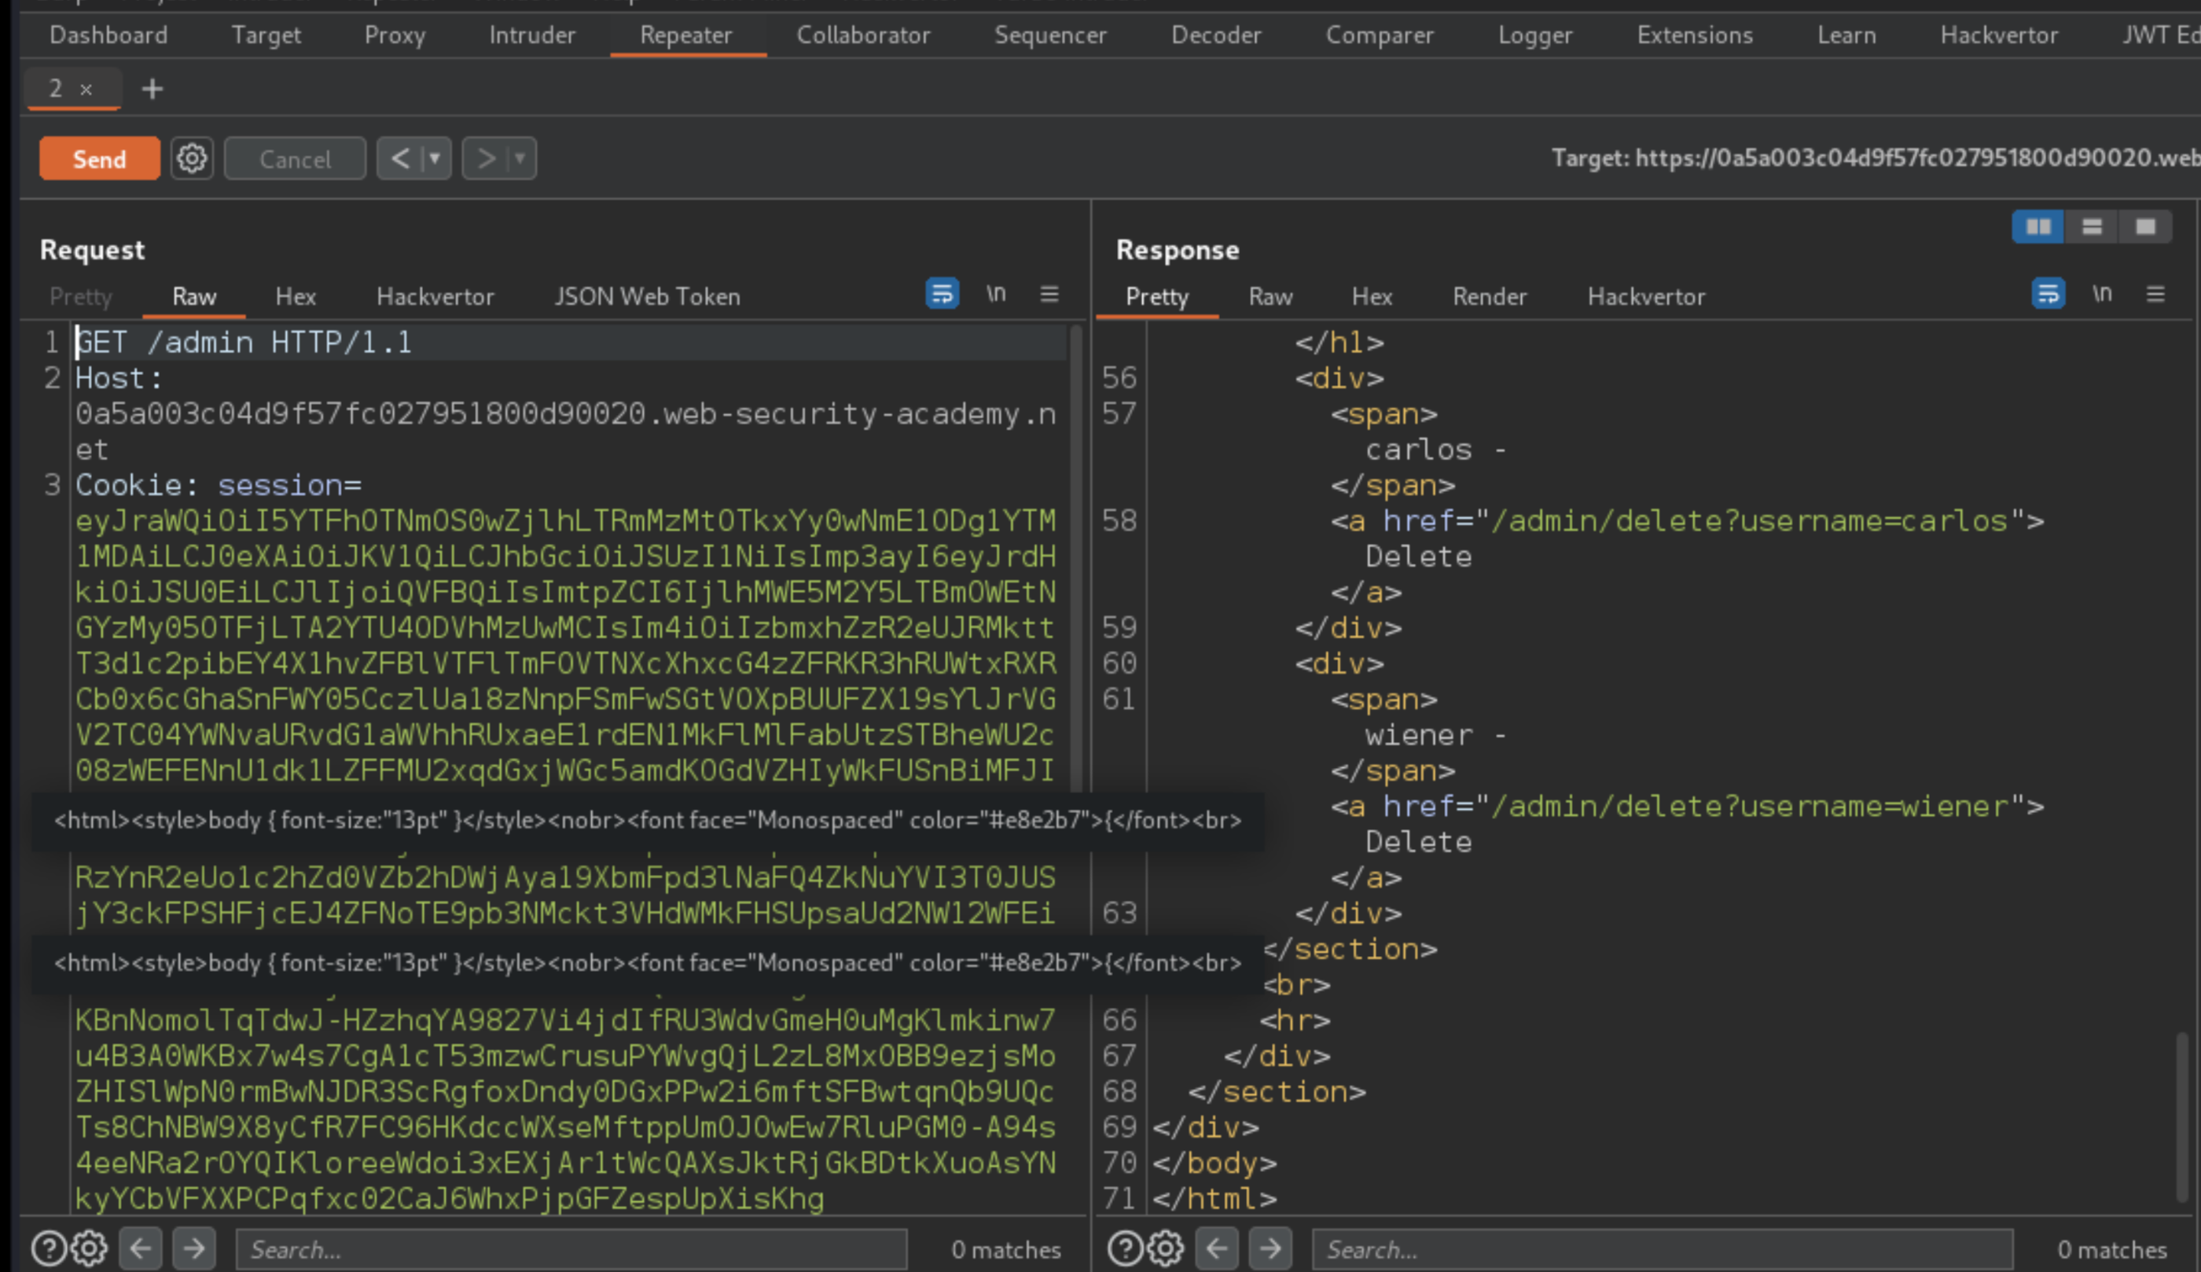2201x1272 pixels.
Task: Click the Cancel button
Action: pyautogui.click(x=296, y=159)
